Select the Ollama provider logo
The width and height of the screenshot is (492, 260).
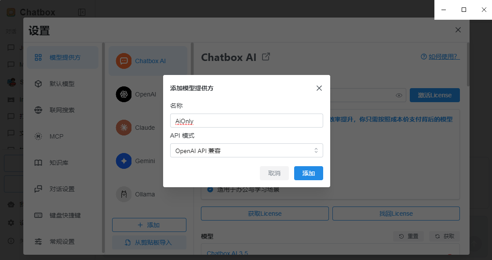pos(124,194)
